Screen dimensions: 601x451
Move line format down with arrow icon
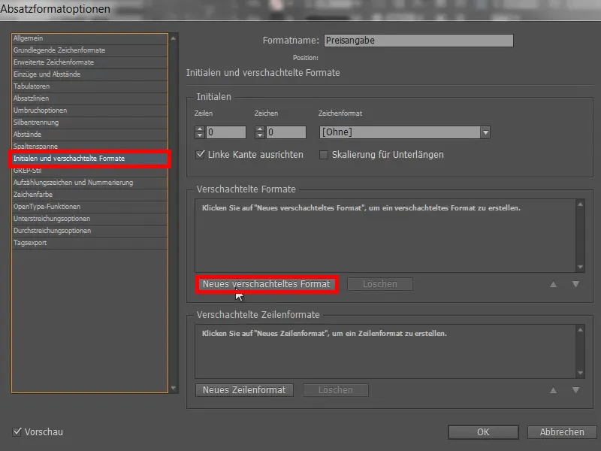point(575,390)
